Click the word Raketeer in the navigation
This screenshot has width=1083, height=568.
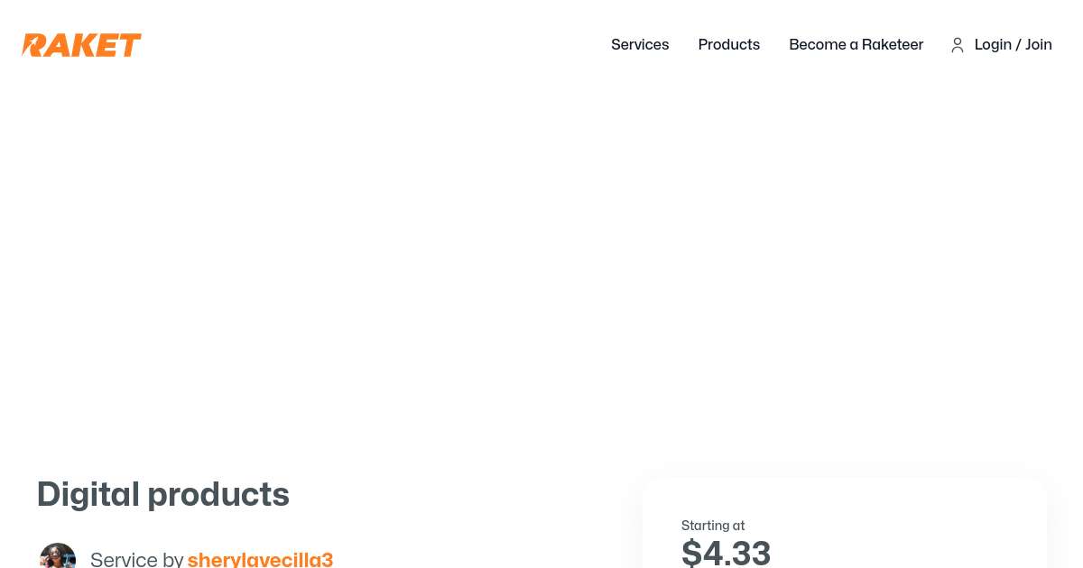tap(892, 44)
